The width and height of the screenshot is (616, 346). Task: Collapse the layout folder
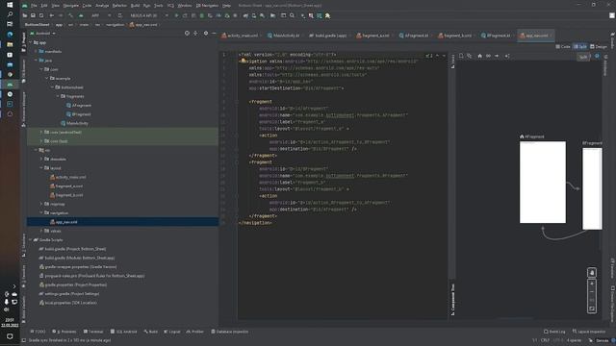tap(41, 168)
